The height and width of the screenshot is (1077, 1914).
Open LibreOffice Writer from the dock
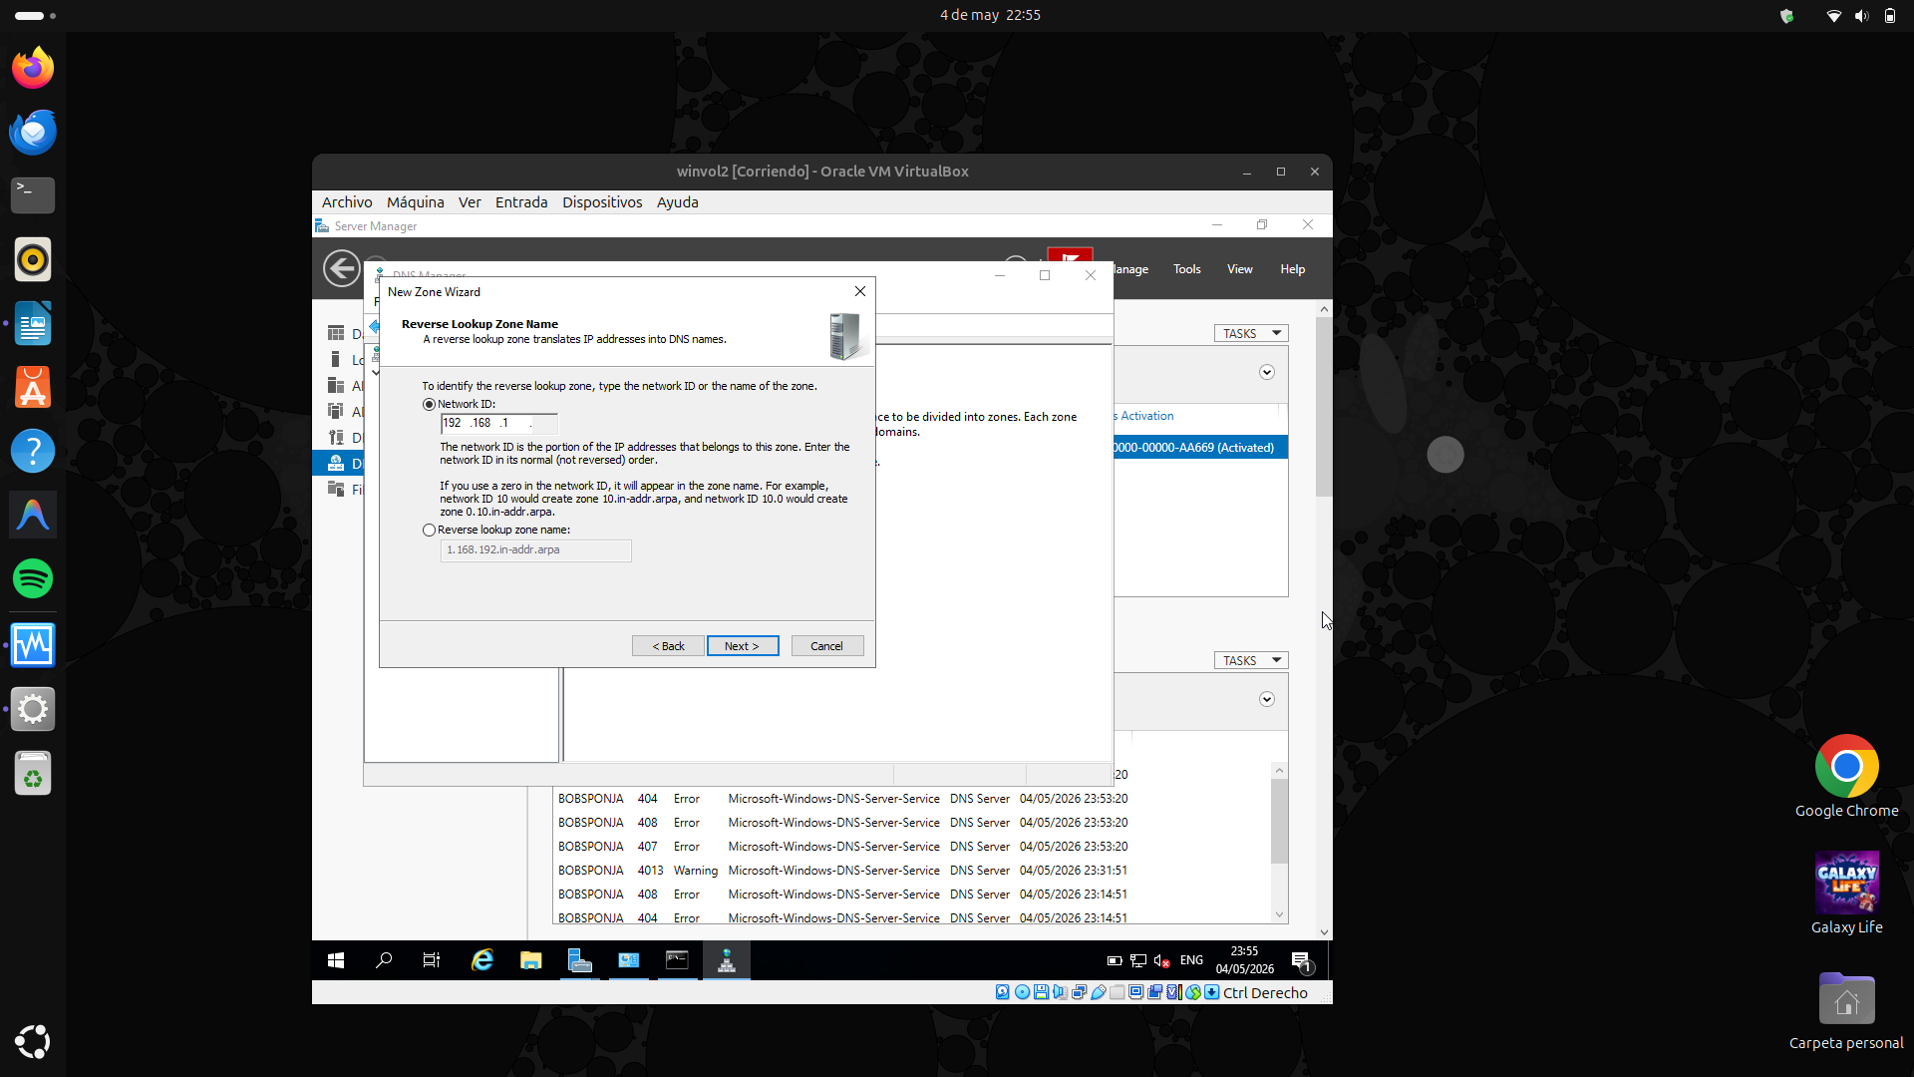click(x=33, y=323)
